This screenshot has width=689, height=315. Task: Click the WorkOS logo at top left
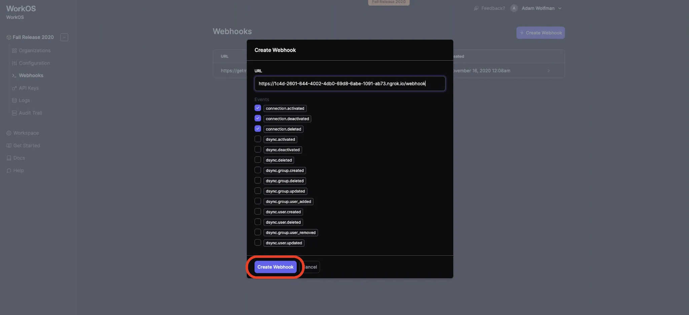coord(21,9)
